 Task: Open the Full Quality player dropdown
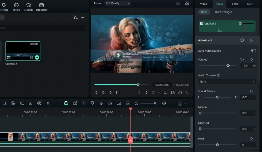coord(118,3)
